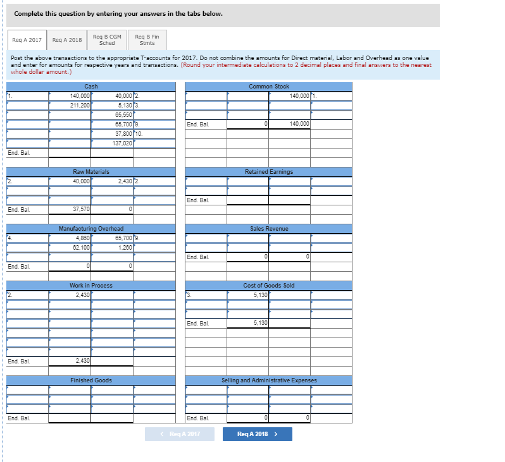Image resolution: width=505 pixels, height=462 pixels.
Task: Click Cash End. Bal. debit cell
Action: point(70,153)
